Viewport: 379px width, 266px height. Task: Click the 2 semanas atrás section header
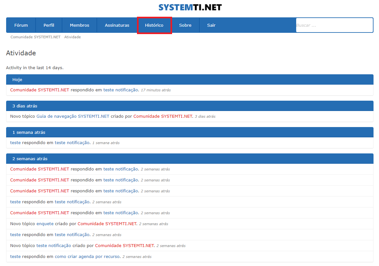tap(190, 159)
